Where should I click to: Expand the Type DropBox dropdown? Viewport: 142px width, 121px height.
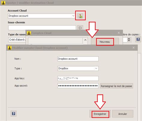[x=96, y=68]
